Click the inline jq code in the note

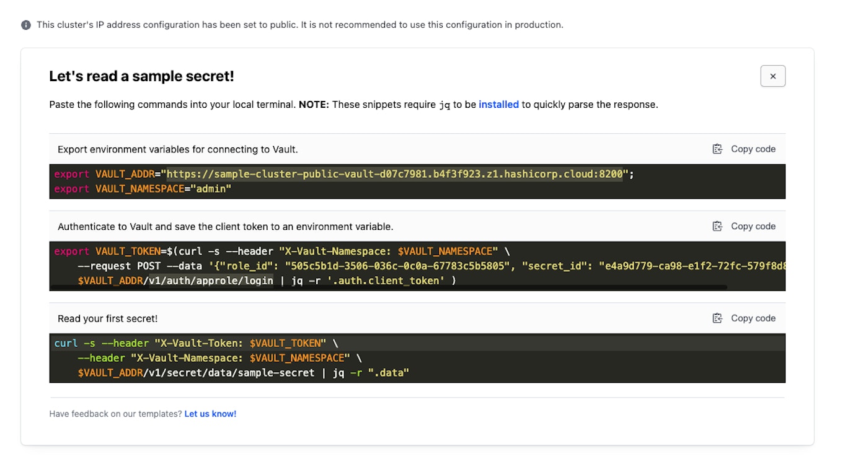[445, 105]
